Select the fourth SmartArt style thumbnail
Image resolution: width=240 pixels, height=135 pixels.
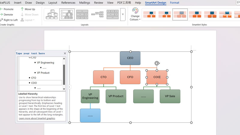tap(195, 14)
